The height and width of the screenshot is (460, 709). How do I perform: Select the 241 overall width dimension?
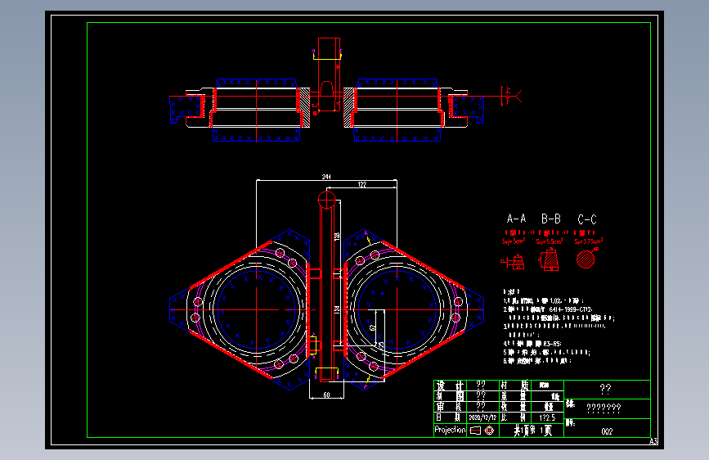(326, 177)
